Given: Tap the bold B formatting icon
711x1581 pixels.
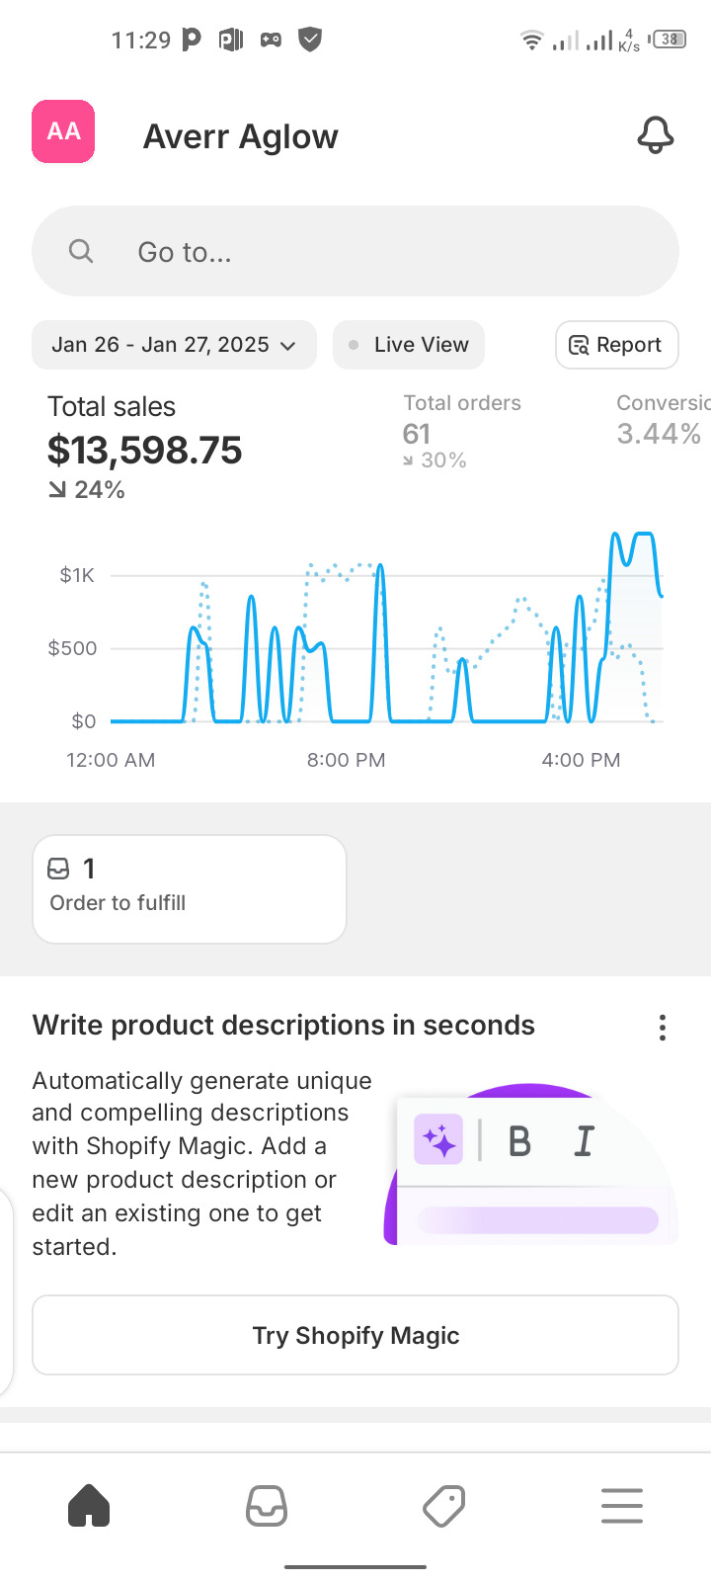Looking at the screenshot, I should coord(519,1140).
